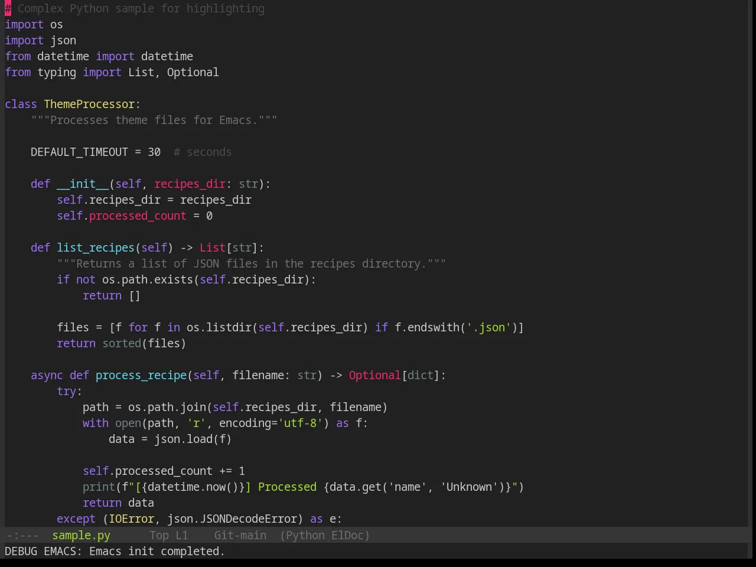Click 'filename: str' parameter
The image size is (756, 567).
[x=274, y=376]
